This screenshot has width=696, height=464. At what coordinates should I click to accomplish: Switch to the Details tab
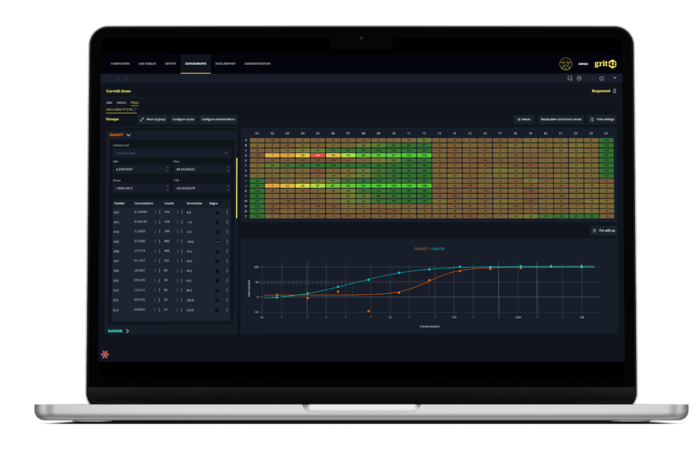tap(122, 103)
